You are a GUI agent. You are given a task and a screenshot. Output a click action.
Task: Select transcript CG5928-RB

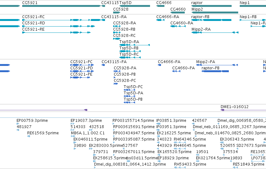pos(117,32)
